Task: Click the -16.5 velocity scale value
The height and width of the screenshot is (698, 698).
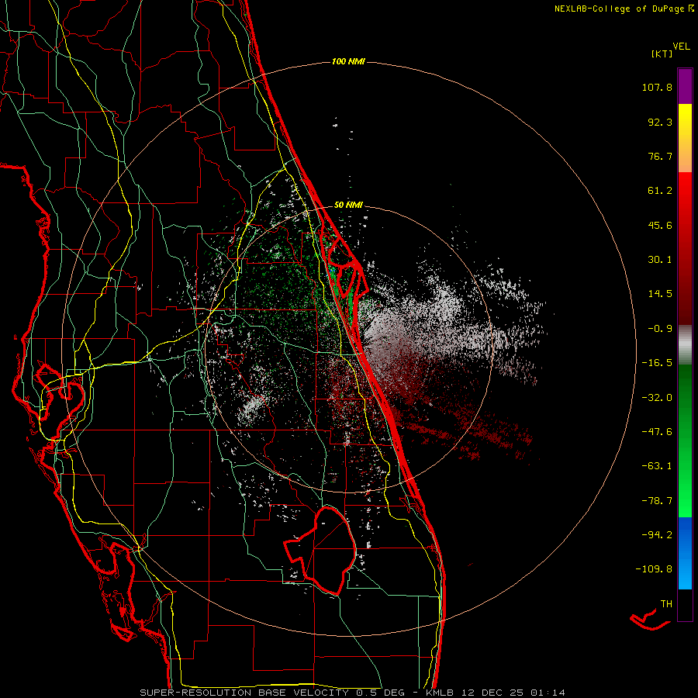Action: pyautogui.click(x=657, y=363)
